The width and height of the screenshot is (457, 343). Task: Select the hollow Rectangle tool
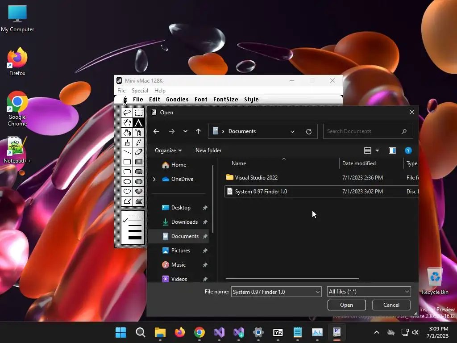pos(127,162)
